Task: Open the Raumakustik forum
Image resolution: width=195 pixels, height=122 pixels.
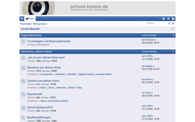Action: (x=35, y=94)
